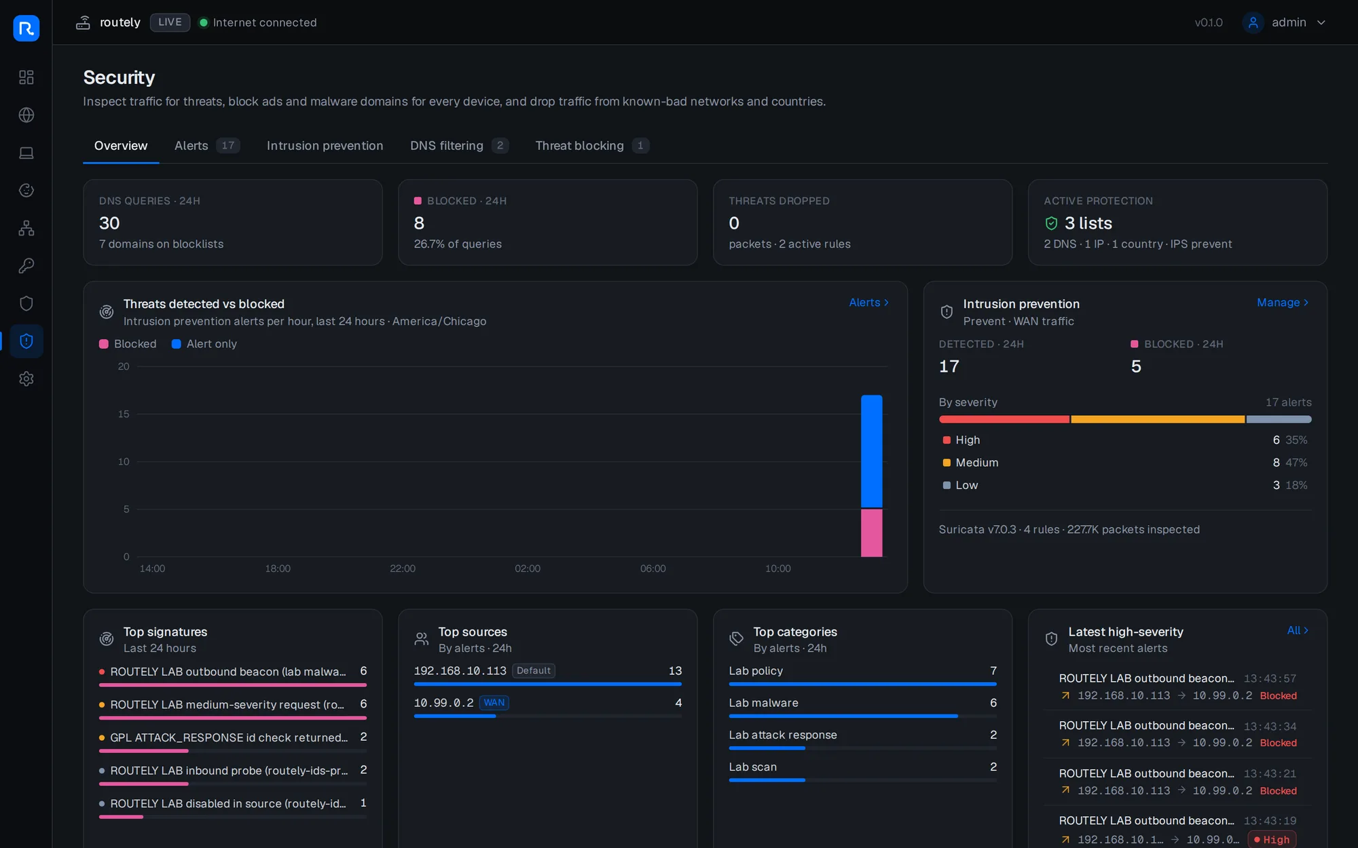Open the Threat blocking tab

592,146
